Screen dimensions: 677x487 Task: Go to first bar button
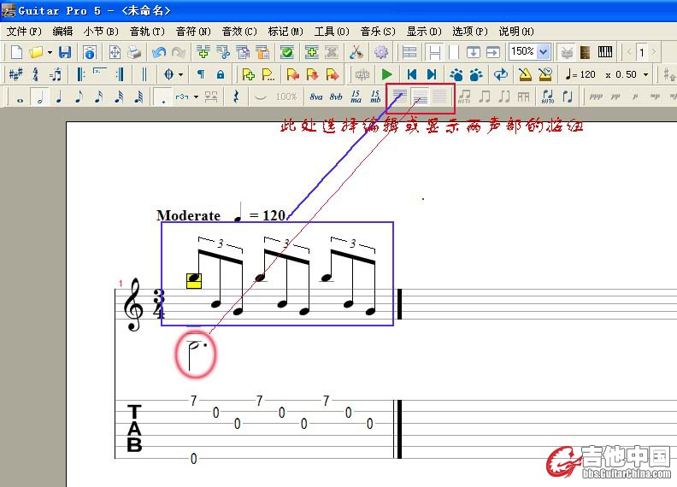click(x=411, y=74)
